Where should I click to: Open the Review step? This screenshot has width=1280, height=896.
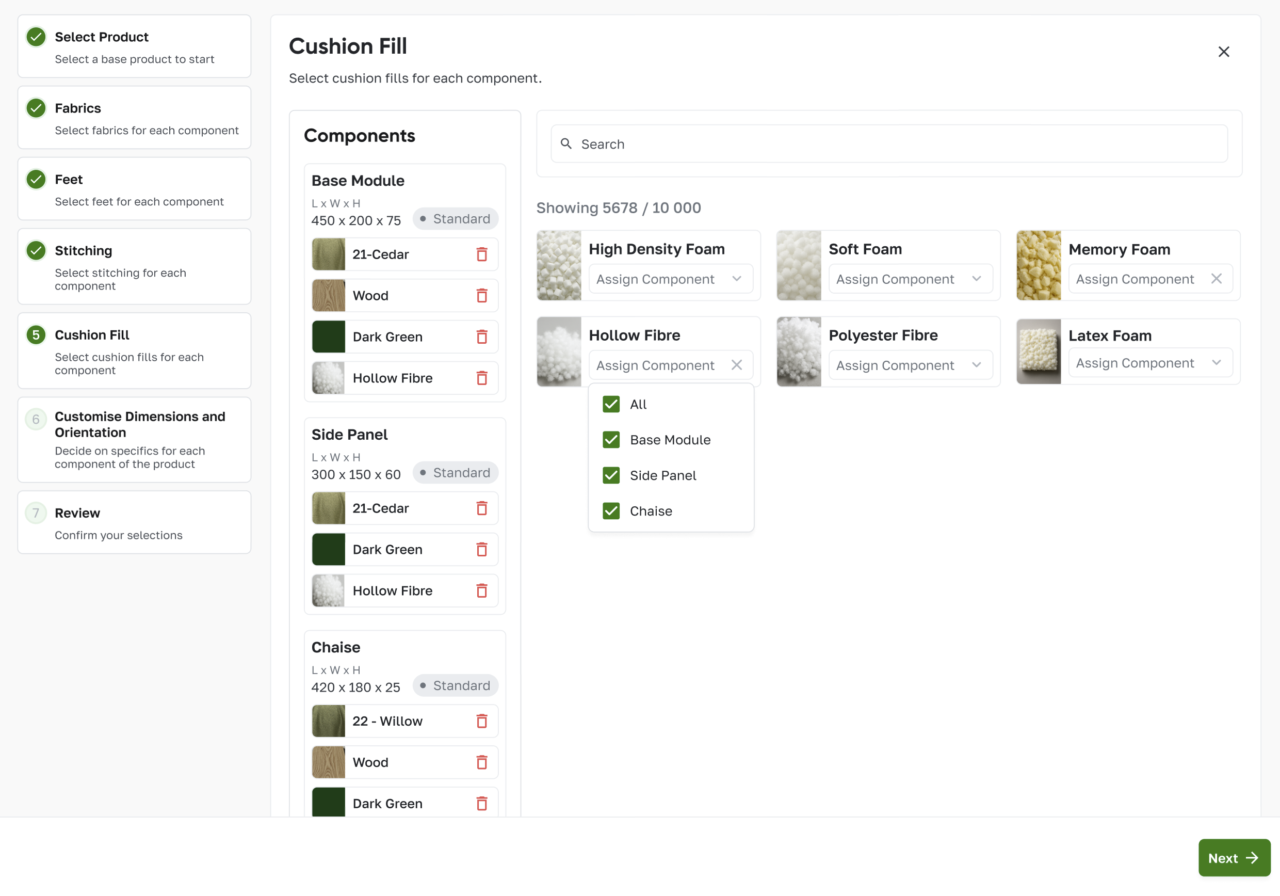[134, 522]
